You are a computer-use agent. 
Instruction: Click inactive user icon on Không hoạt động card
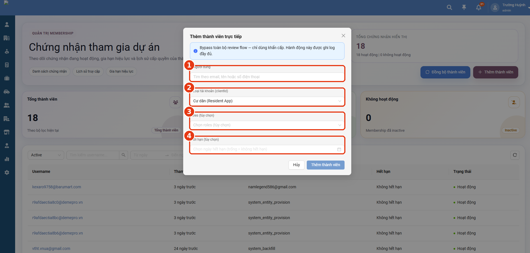coord(514,102)
